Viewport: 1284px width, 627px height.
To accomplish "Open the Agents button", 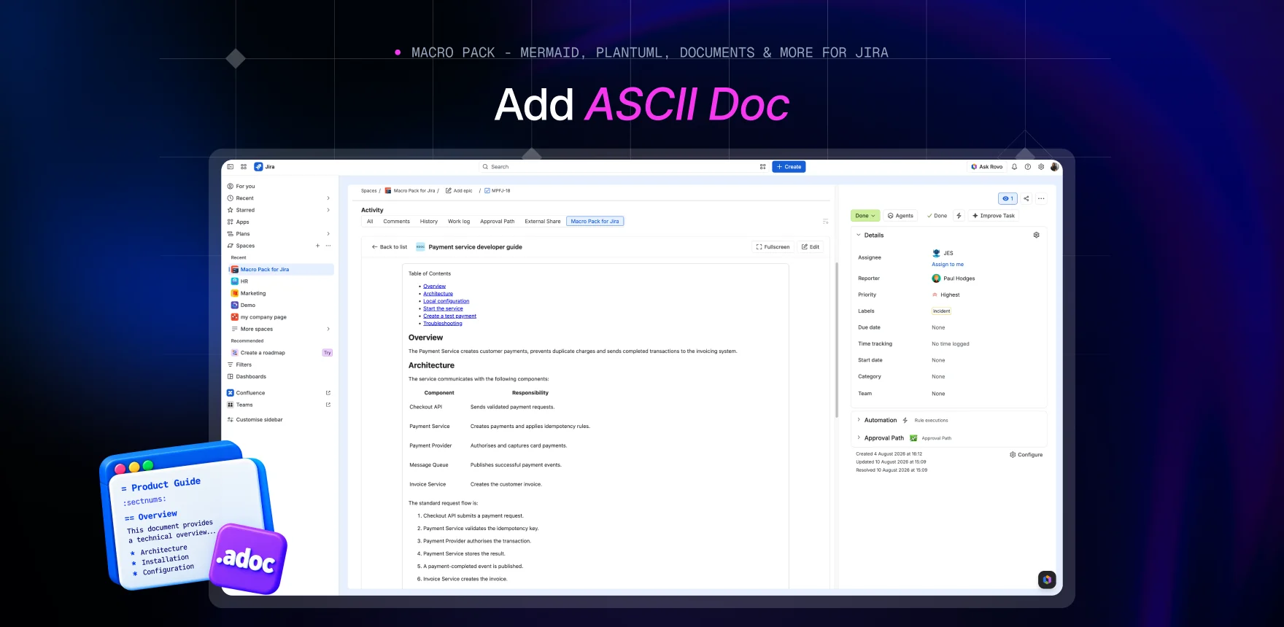I will (x=900, y=216).
